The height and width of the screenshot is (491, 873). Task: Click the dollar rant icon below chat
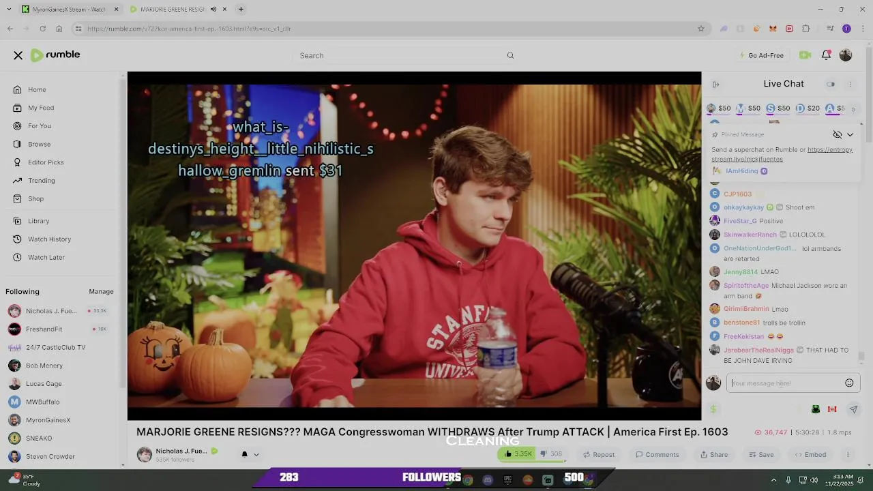click(x=713, y=409)
